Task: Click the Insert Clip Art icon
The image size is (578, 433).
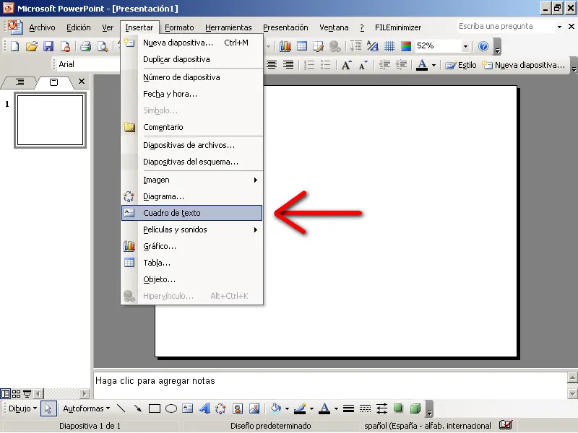Action: pyautogui.click(x=238, y=408)
